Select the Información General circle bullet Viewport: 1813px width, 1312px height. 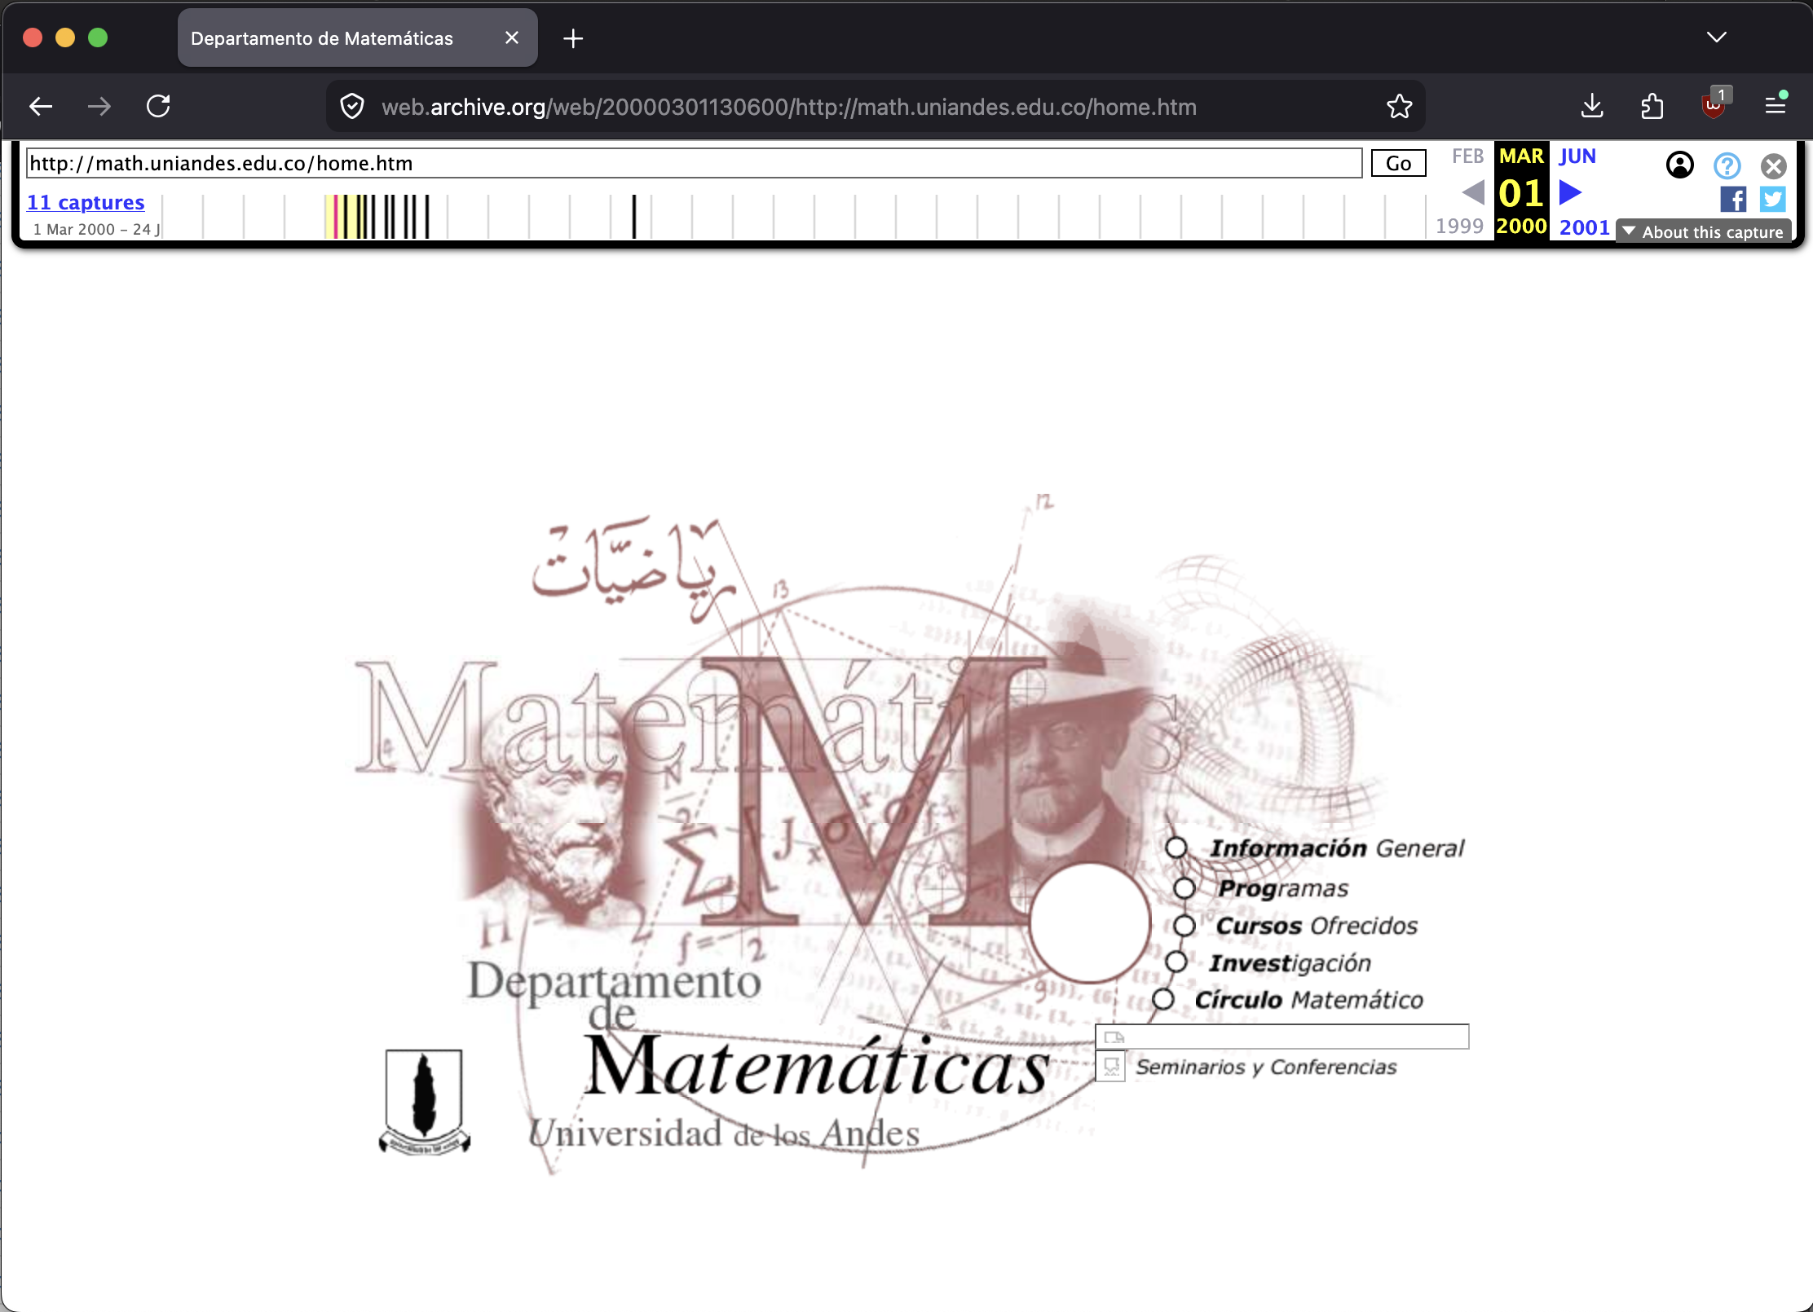pyautogui.click(x=1176, y=848)
